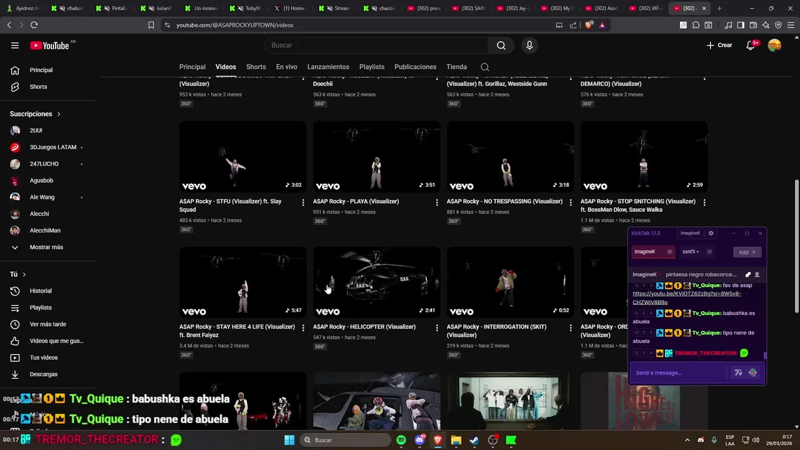800x450 pixels.
Task: Open Brave VPN shield icon
Action: pos(778,25)
